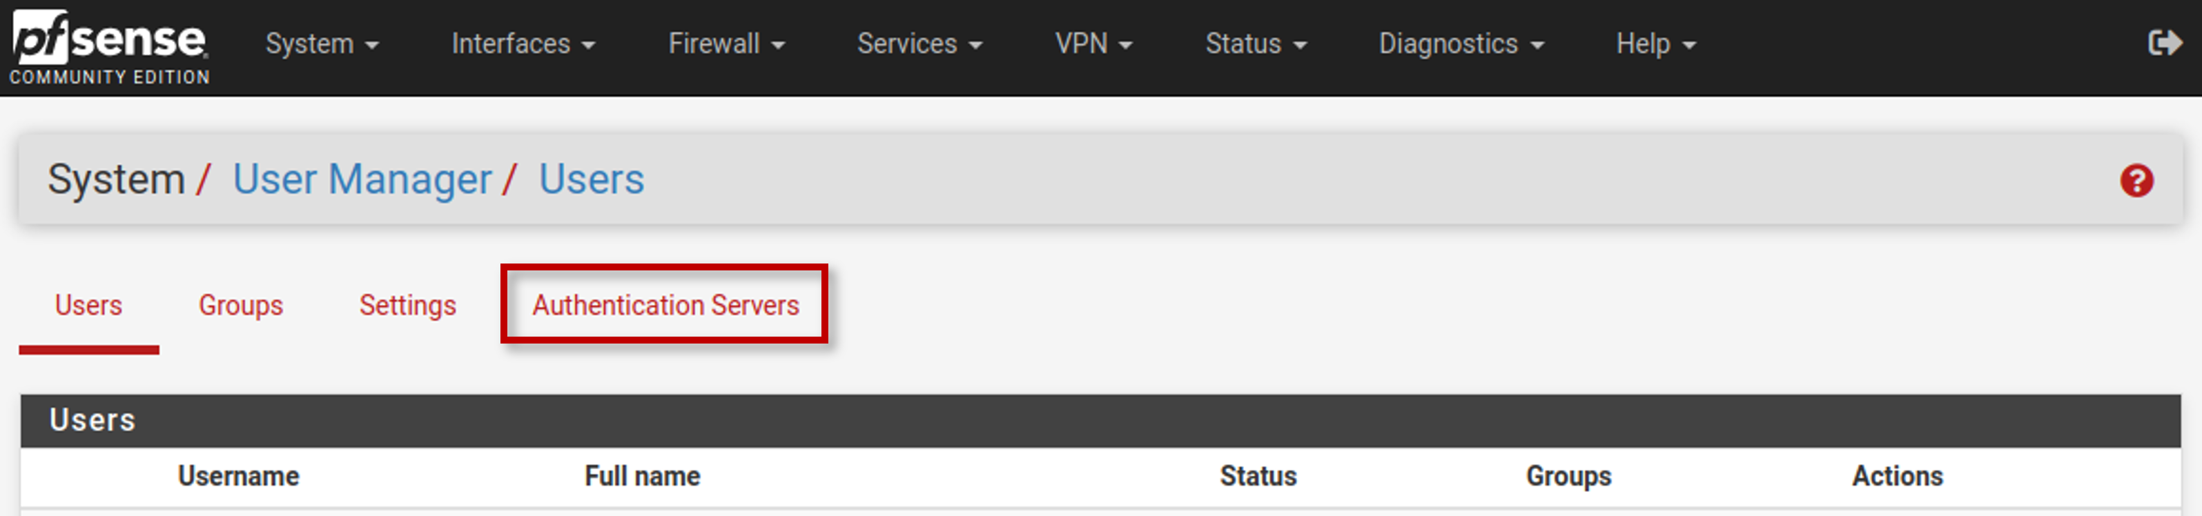This screenshot has width=2202, height=516.
Task: Click the Status column header in table
Action: click(1258, 476)
